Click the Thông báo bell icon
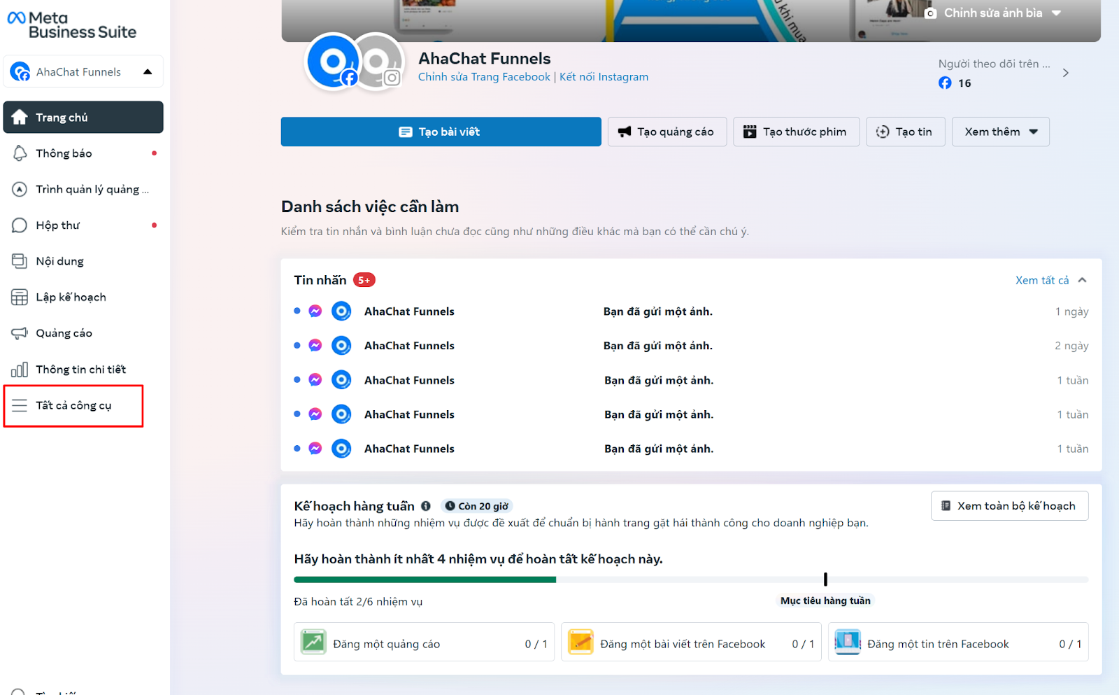Viewport: 1119px width, 695px height. [20, 153]
